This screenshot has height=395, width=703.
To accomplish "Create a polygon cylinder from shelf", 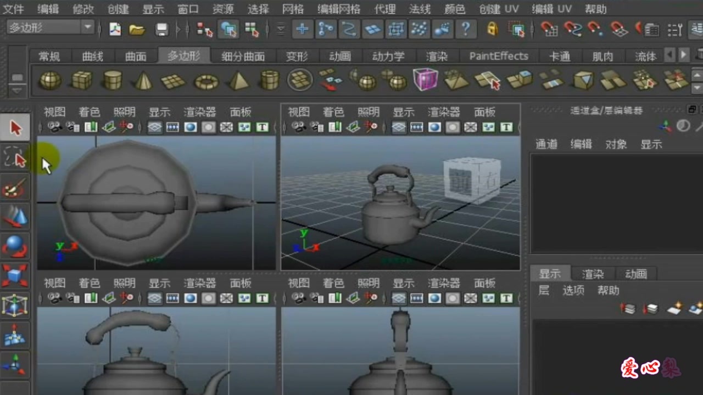I will click(113, 81).
